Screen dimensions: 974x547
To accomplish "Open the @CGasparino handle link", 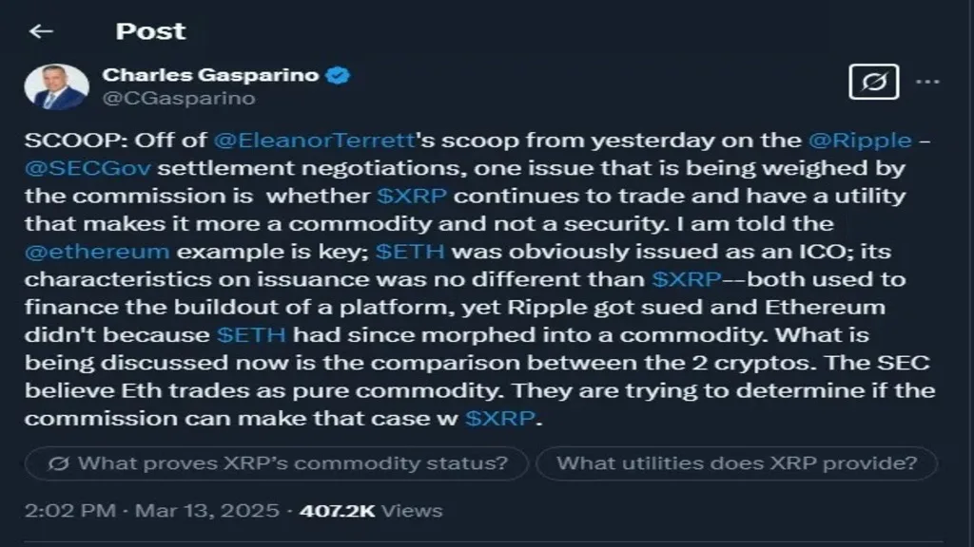I will pyautogui.click(x=178, y=97).
